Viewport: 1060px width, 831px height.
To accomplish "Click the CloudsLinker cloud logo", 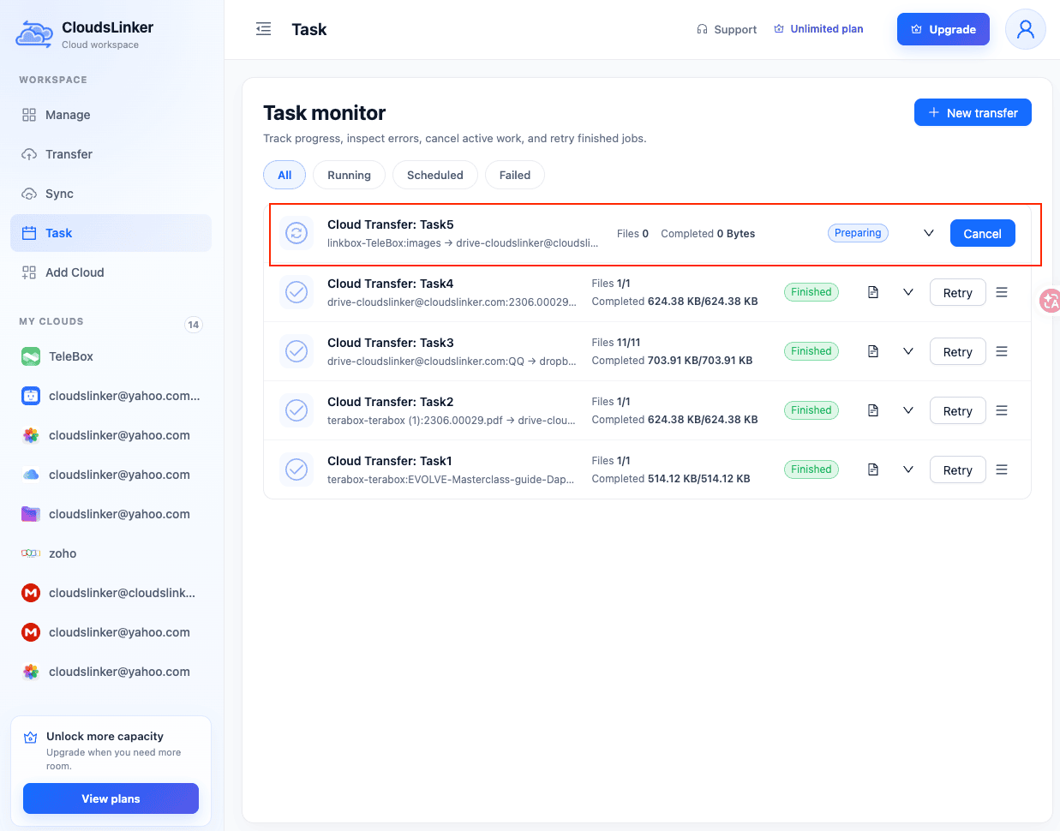I will pos(34,34).
